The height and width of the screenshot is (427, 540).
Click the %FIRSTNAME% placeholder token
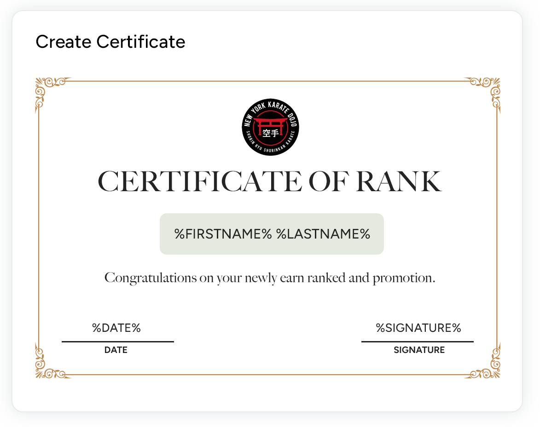click(223, 234)
